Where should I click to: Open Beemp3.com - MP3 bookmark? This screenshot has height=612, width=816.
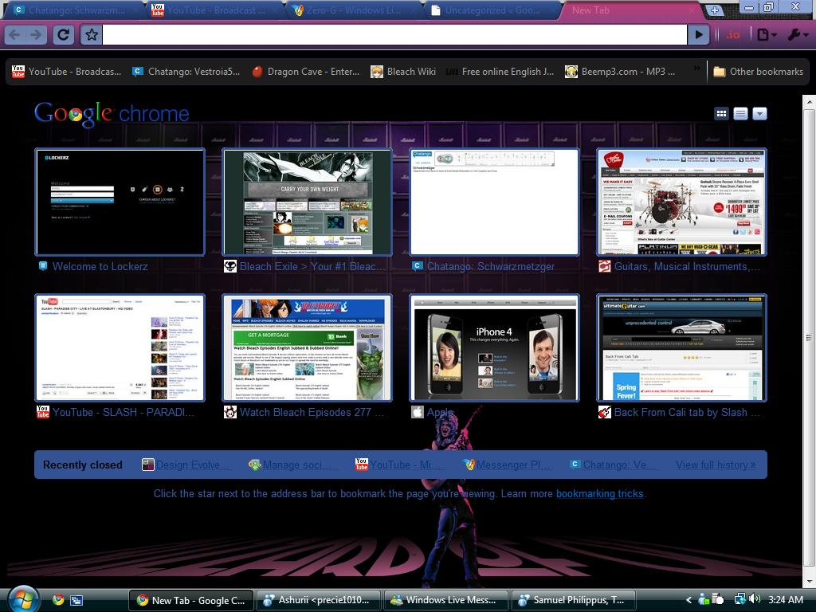[x=620, y=72]
